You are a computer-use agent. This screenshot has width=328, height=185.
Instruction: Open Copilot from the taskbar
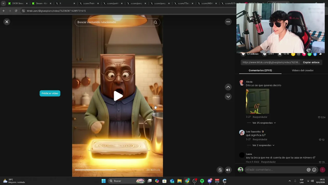[x=157, y=181]
